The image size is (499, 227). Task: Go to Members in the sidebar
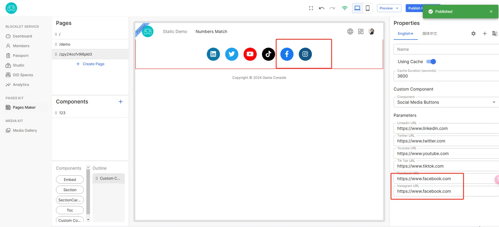[21, 46]
